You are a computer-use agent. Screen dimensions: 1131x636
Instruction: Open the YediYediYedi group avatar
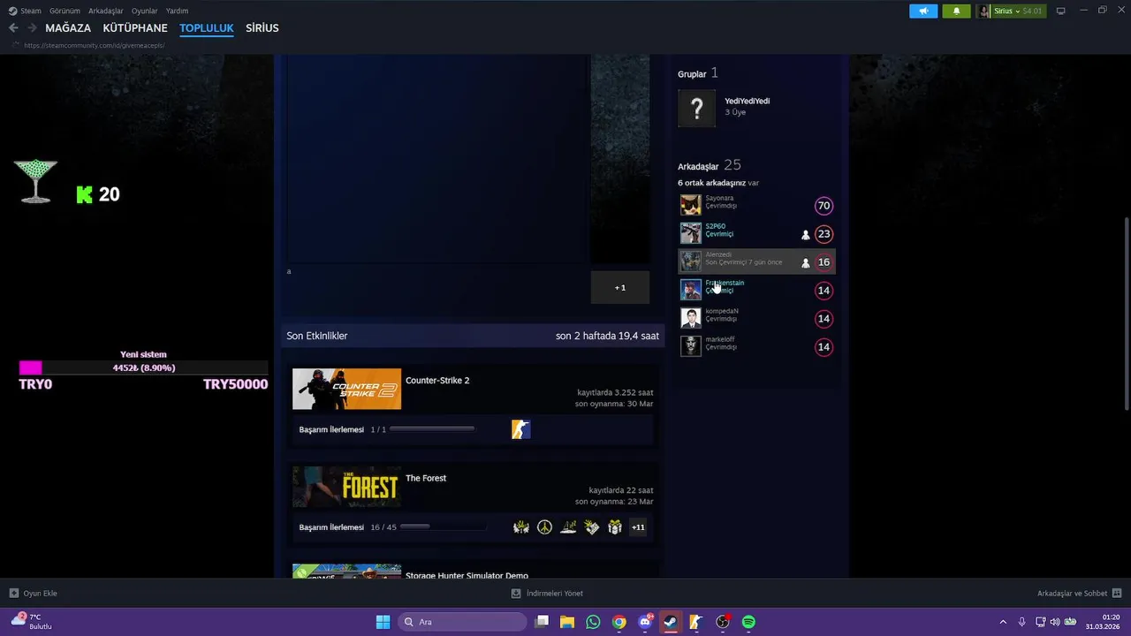696,109
